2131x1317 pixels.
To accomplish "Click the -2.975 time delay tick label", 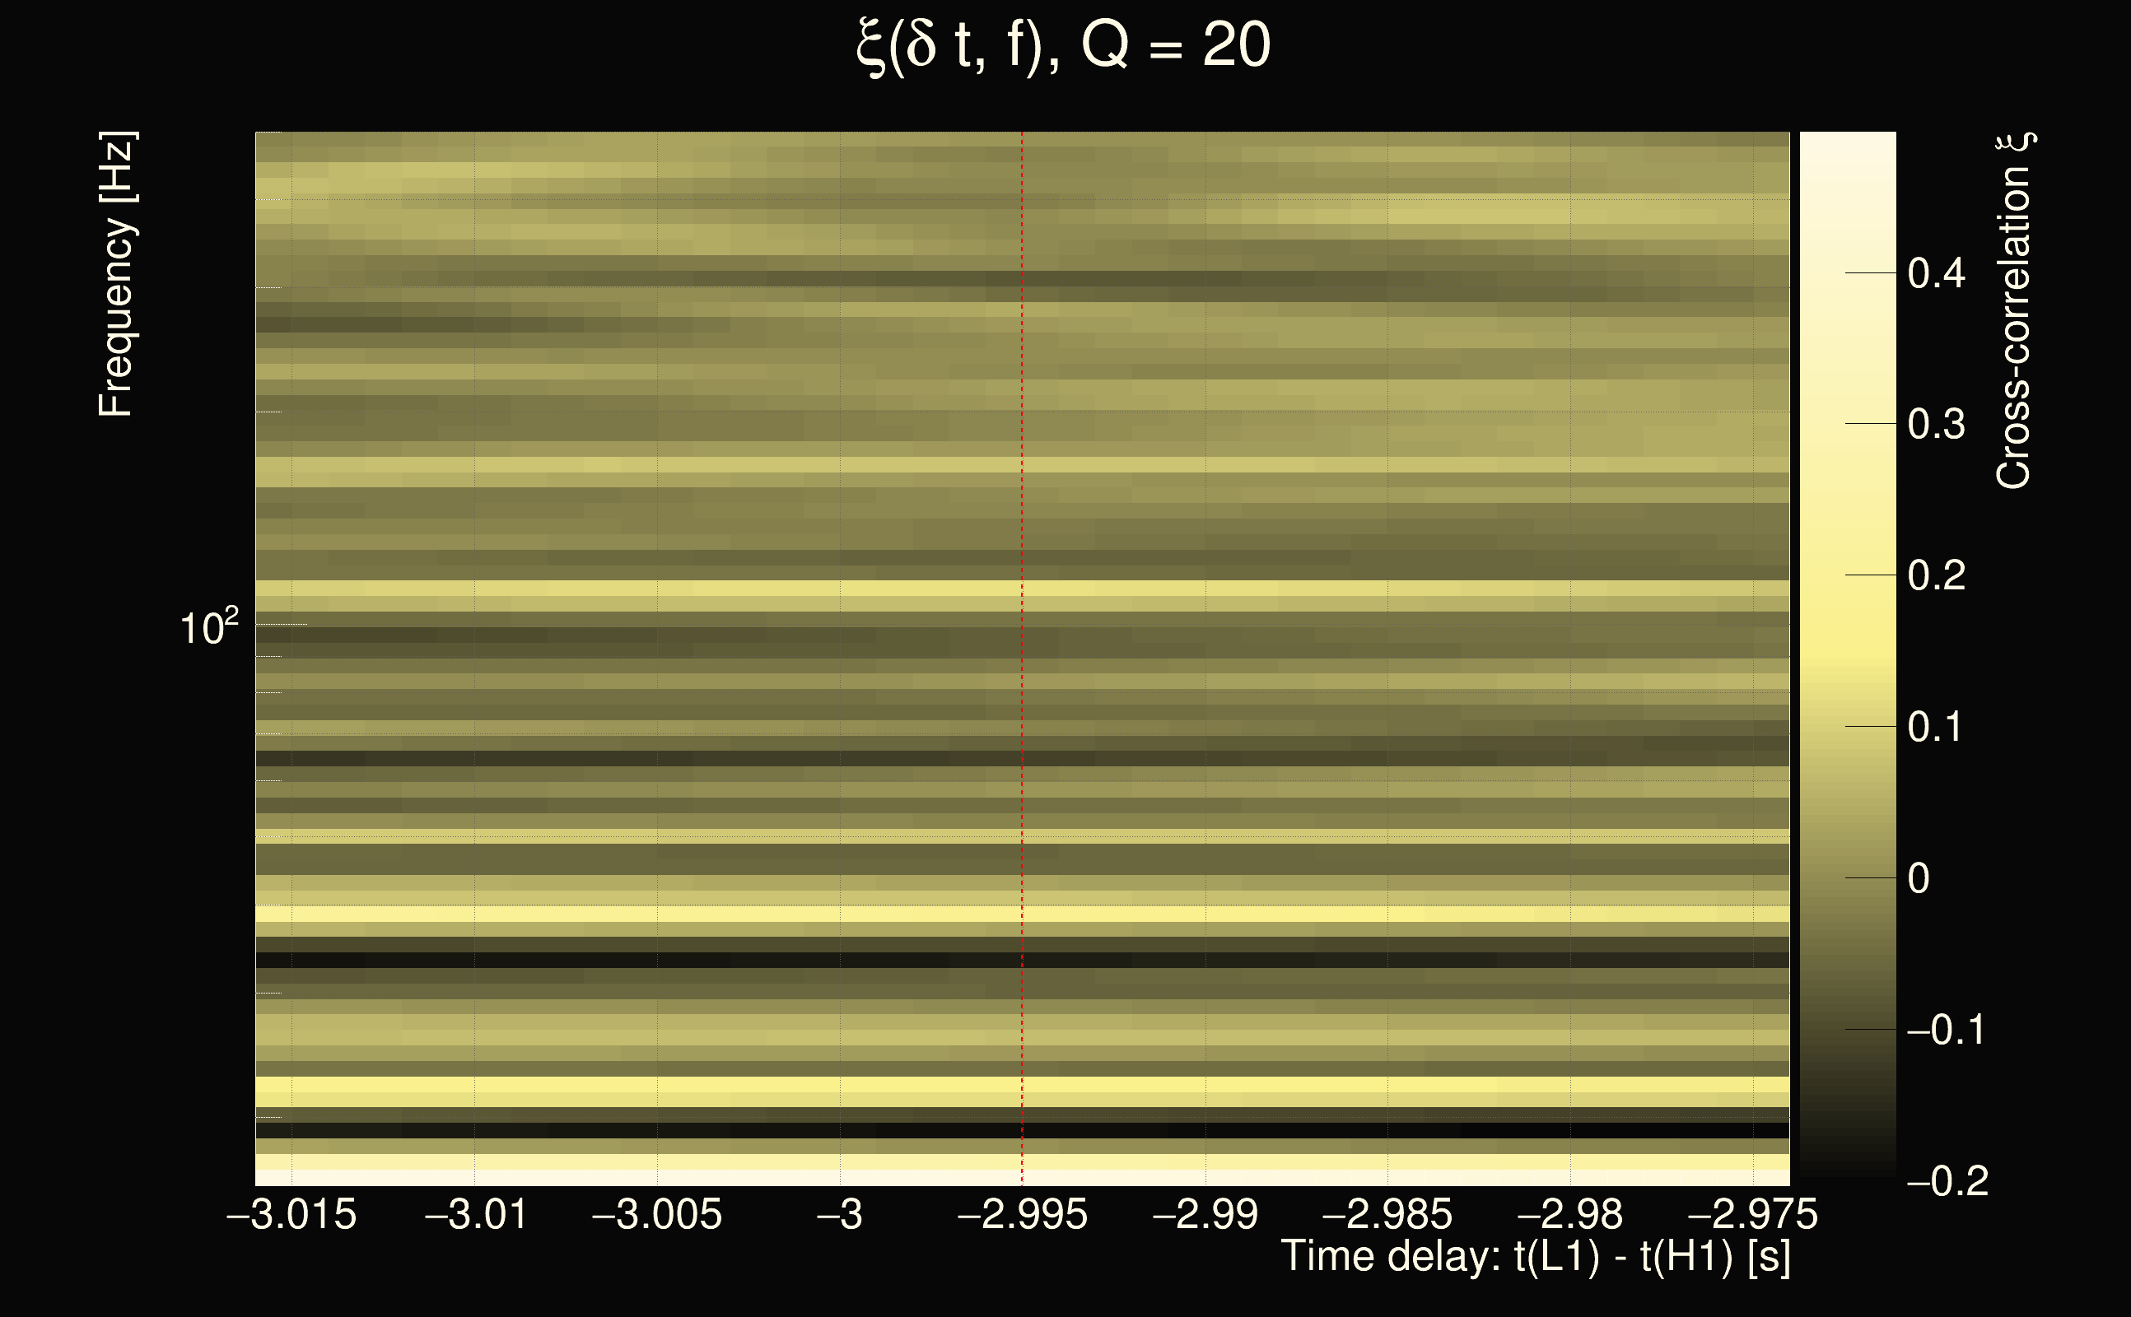I will pyautogui.click(x=1752, y=1214).
